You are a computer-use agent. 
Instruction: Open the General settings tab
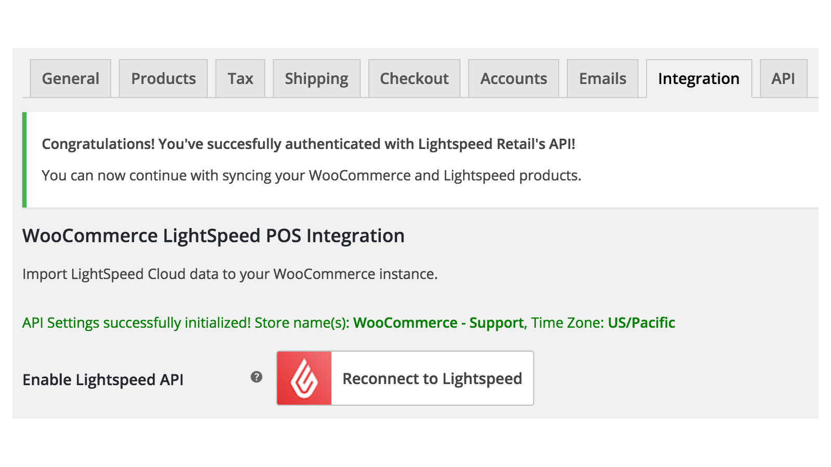pos(71,78)
